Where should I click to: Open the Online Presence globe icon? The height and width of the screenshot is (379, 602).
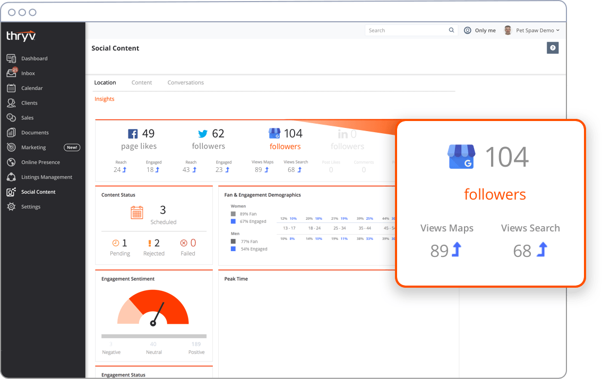coord(11,162)
